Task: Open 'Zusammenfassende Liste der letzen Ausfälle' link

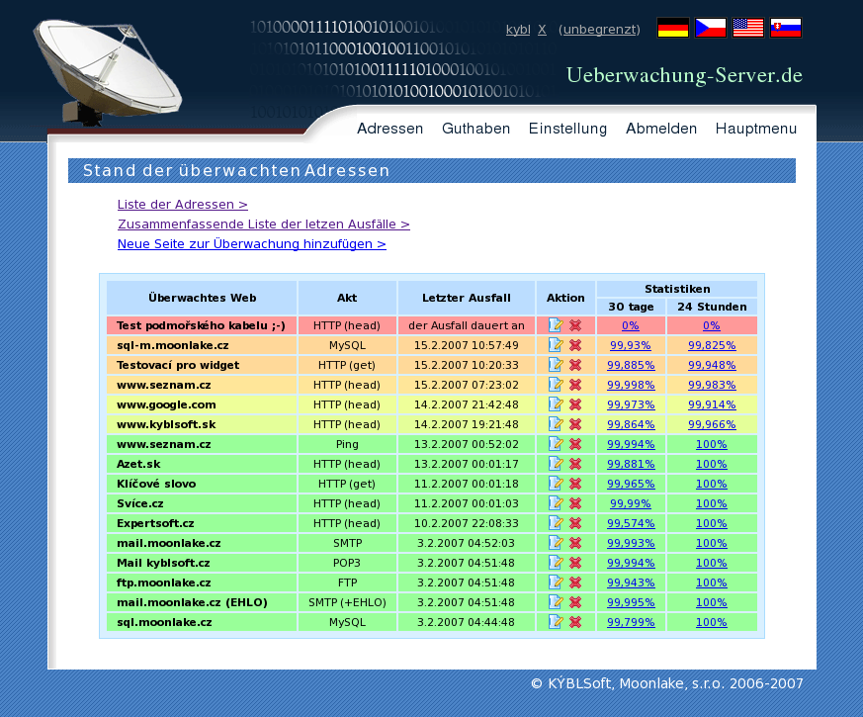Action: tap(264, 224)
